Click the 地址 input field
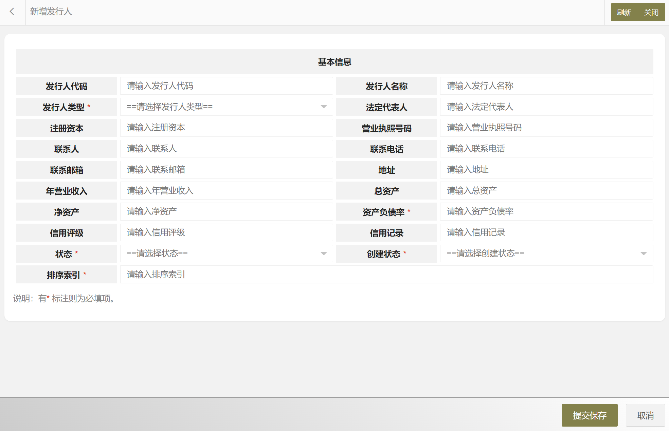The height and width of the screenshot is (431, 669). (x=546, y=170)
